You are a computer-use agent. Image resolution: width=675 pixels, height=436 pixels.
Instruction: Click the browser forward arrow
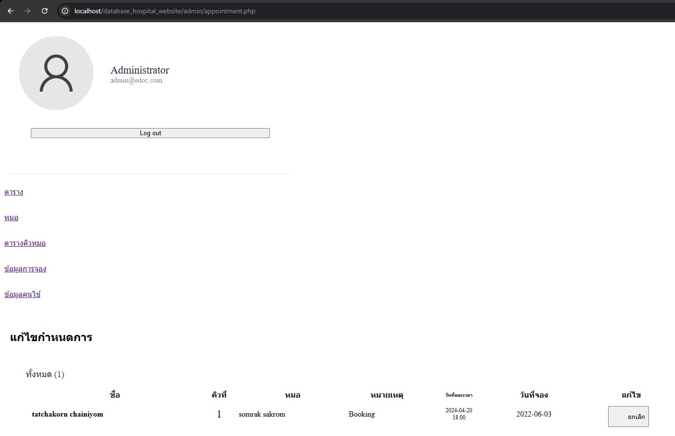point(28,11)
